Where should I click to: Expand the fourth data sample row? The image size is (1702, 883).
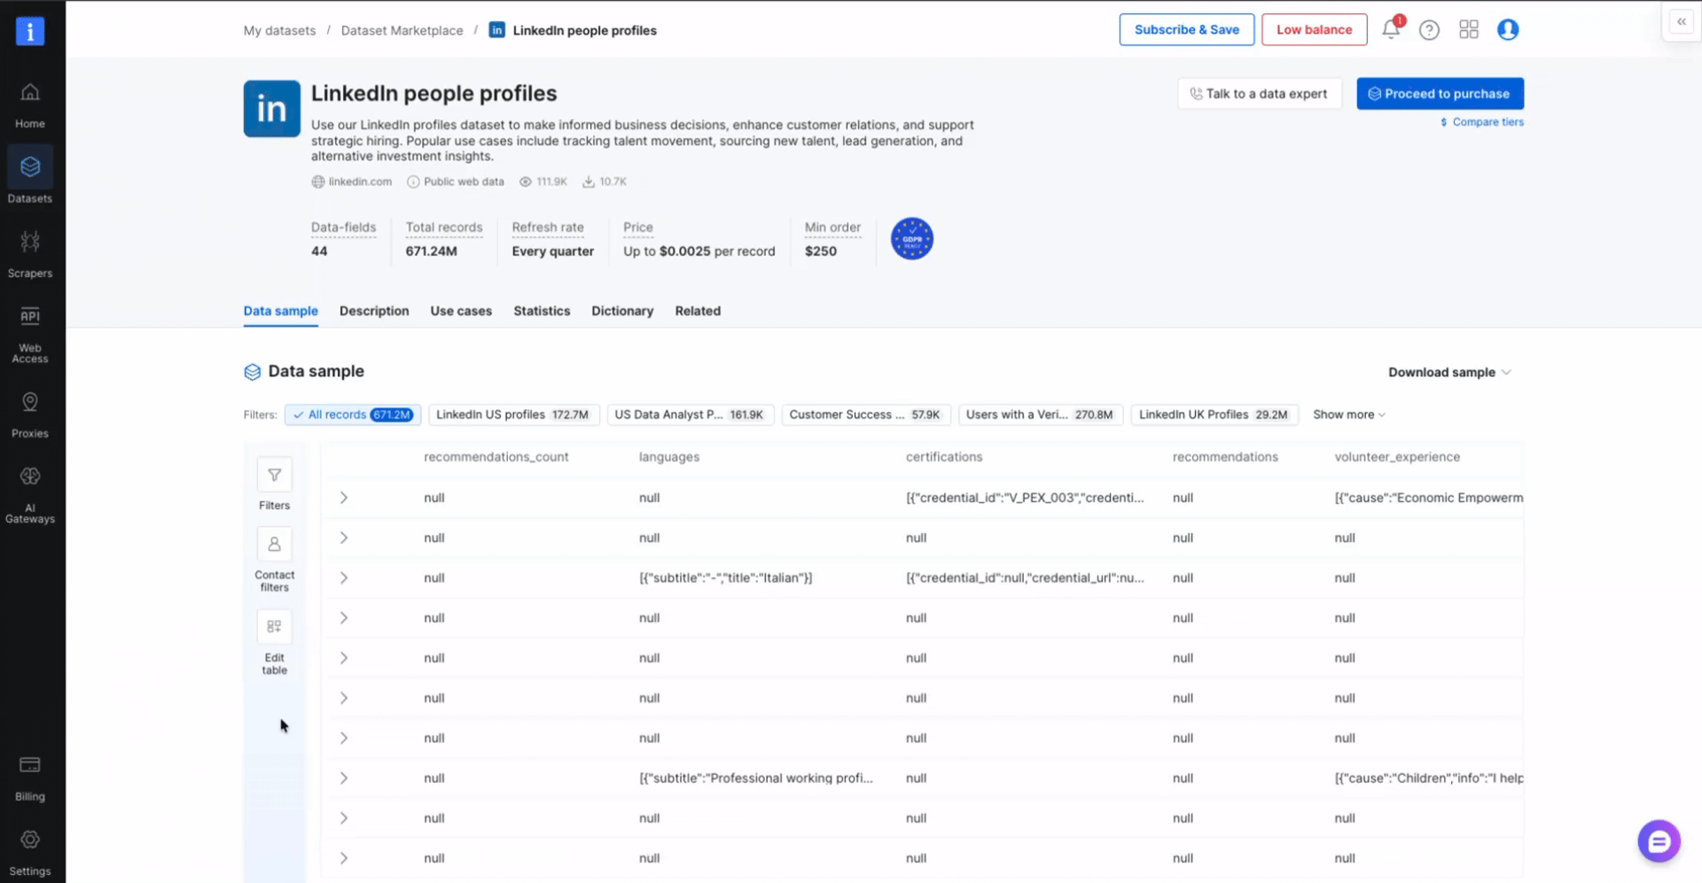[344, 617]
